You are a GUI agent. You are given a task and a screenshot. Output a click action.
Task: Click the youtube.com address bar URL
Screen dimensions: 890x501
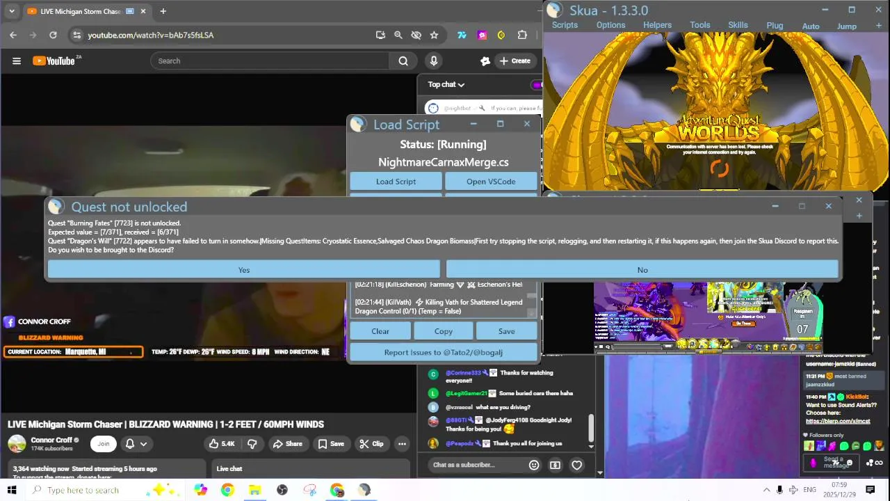pos(150,35)
